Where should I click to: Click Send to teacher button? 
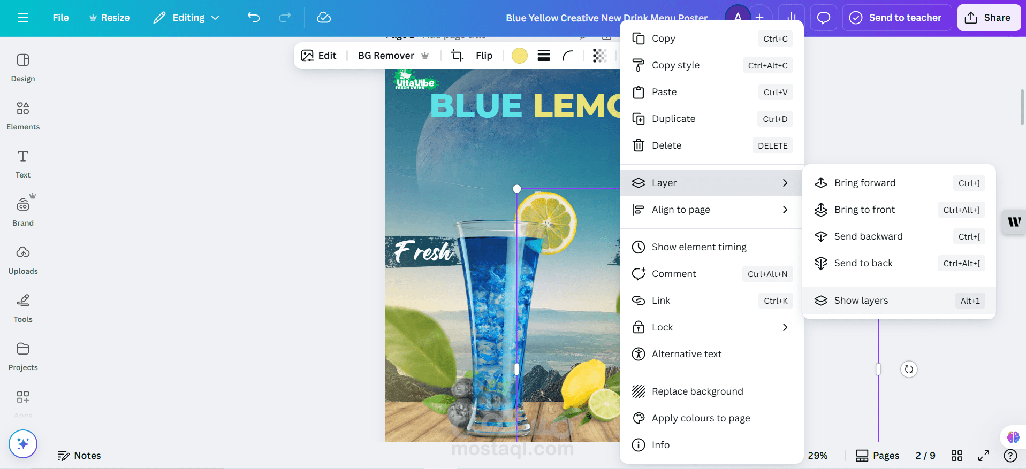pos(896,18)
